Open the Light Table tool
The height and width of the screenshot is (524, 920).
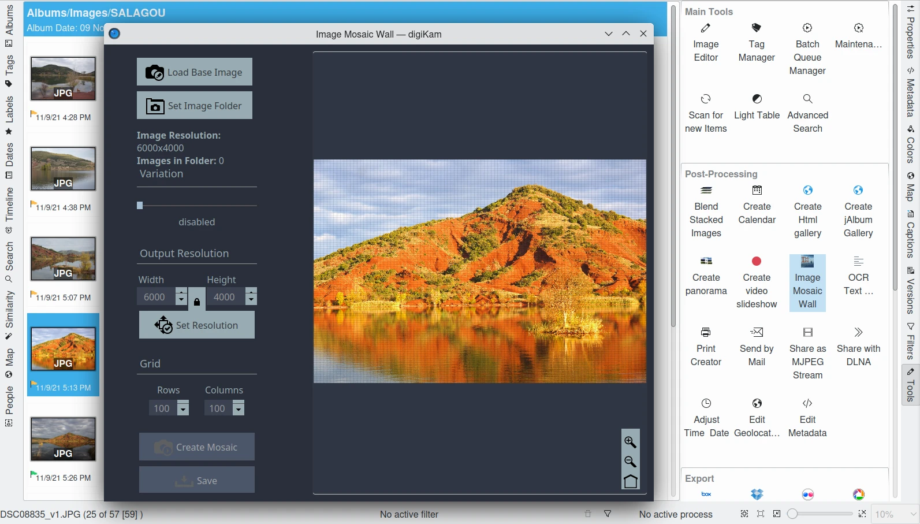(757, 106)
